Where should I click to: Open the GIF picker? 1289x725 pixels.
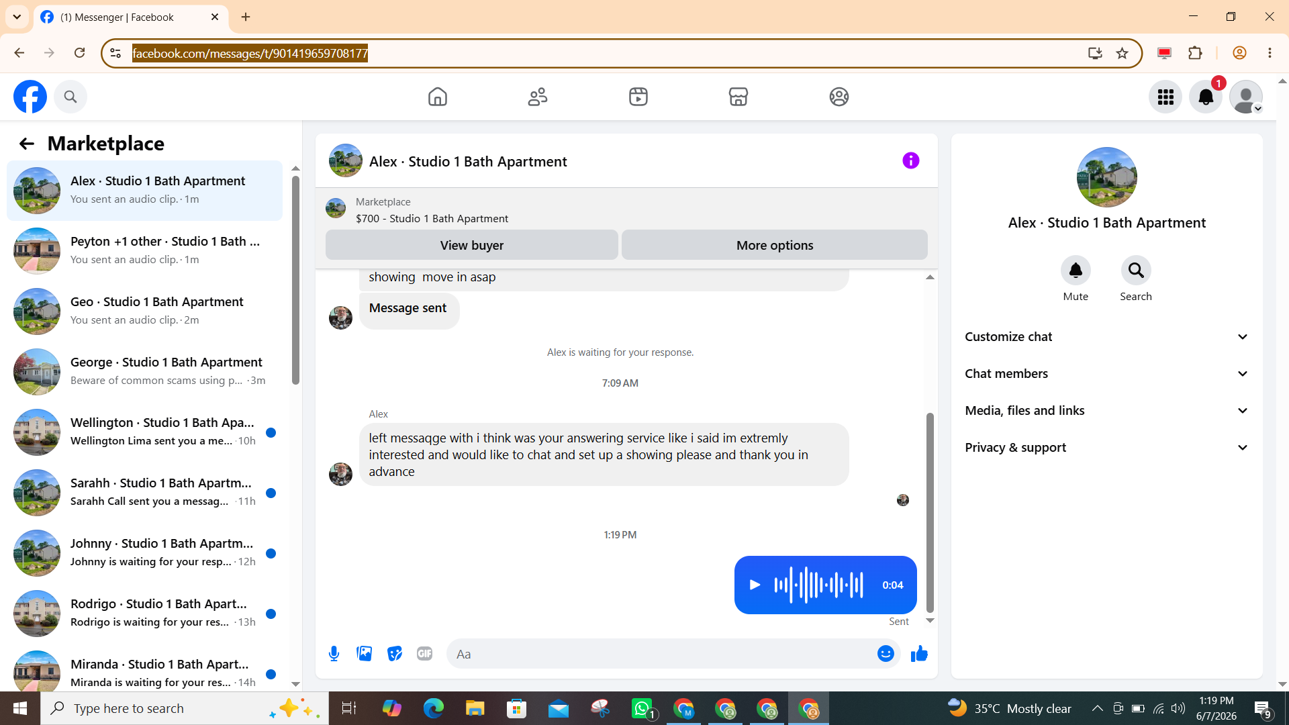tap(424, 654)
